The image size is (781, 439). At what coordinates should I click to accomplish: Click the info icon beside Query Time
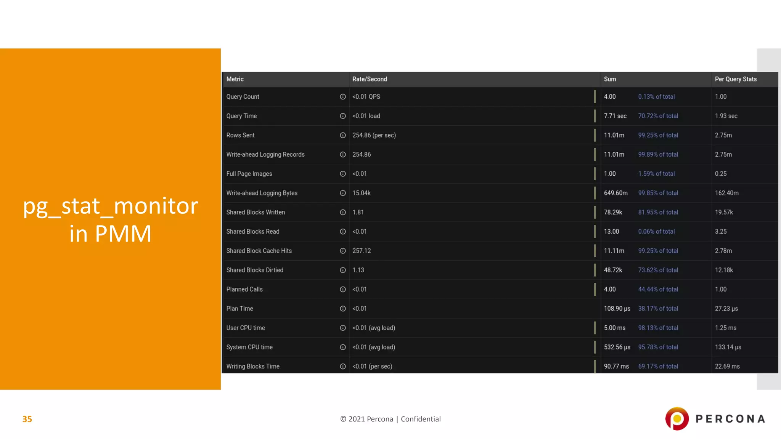click(342, 116)
